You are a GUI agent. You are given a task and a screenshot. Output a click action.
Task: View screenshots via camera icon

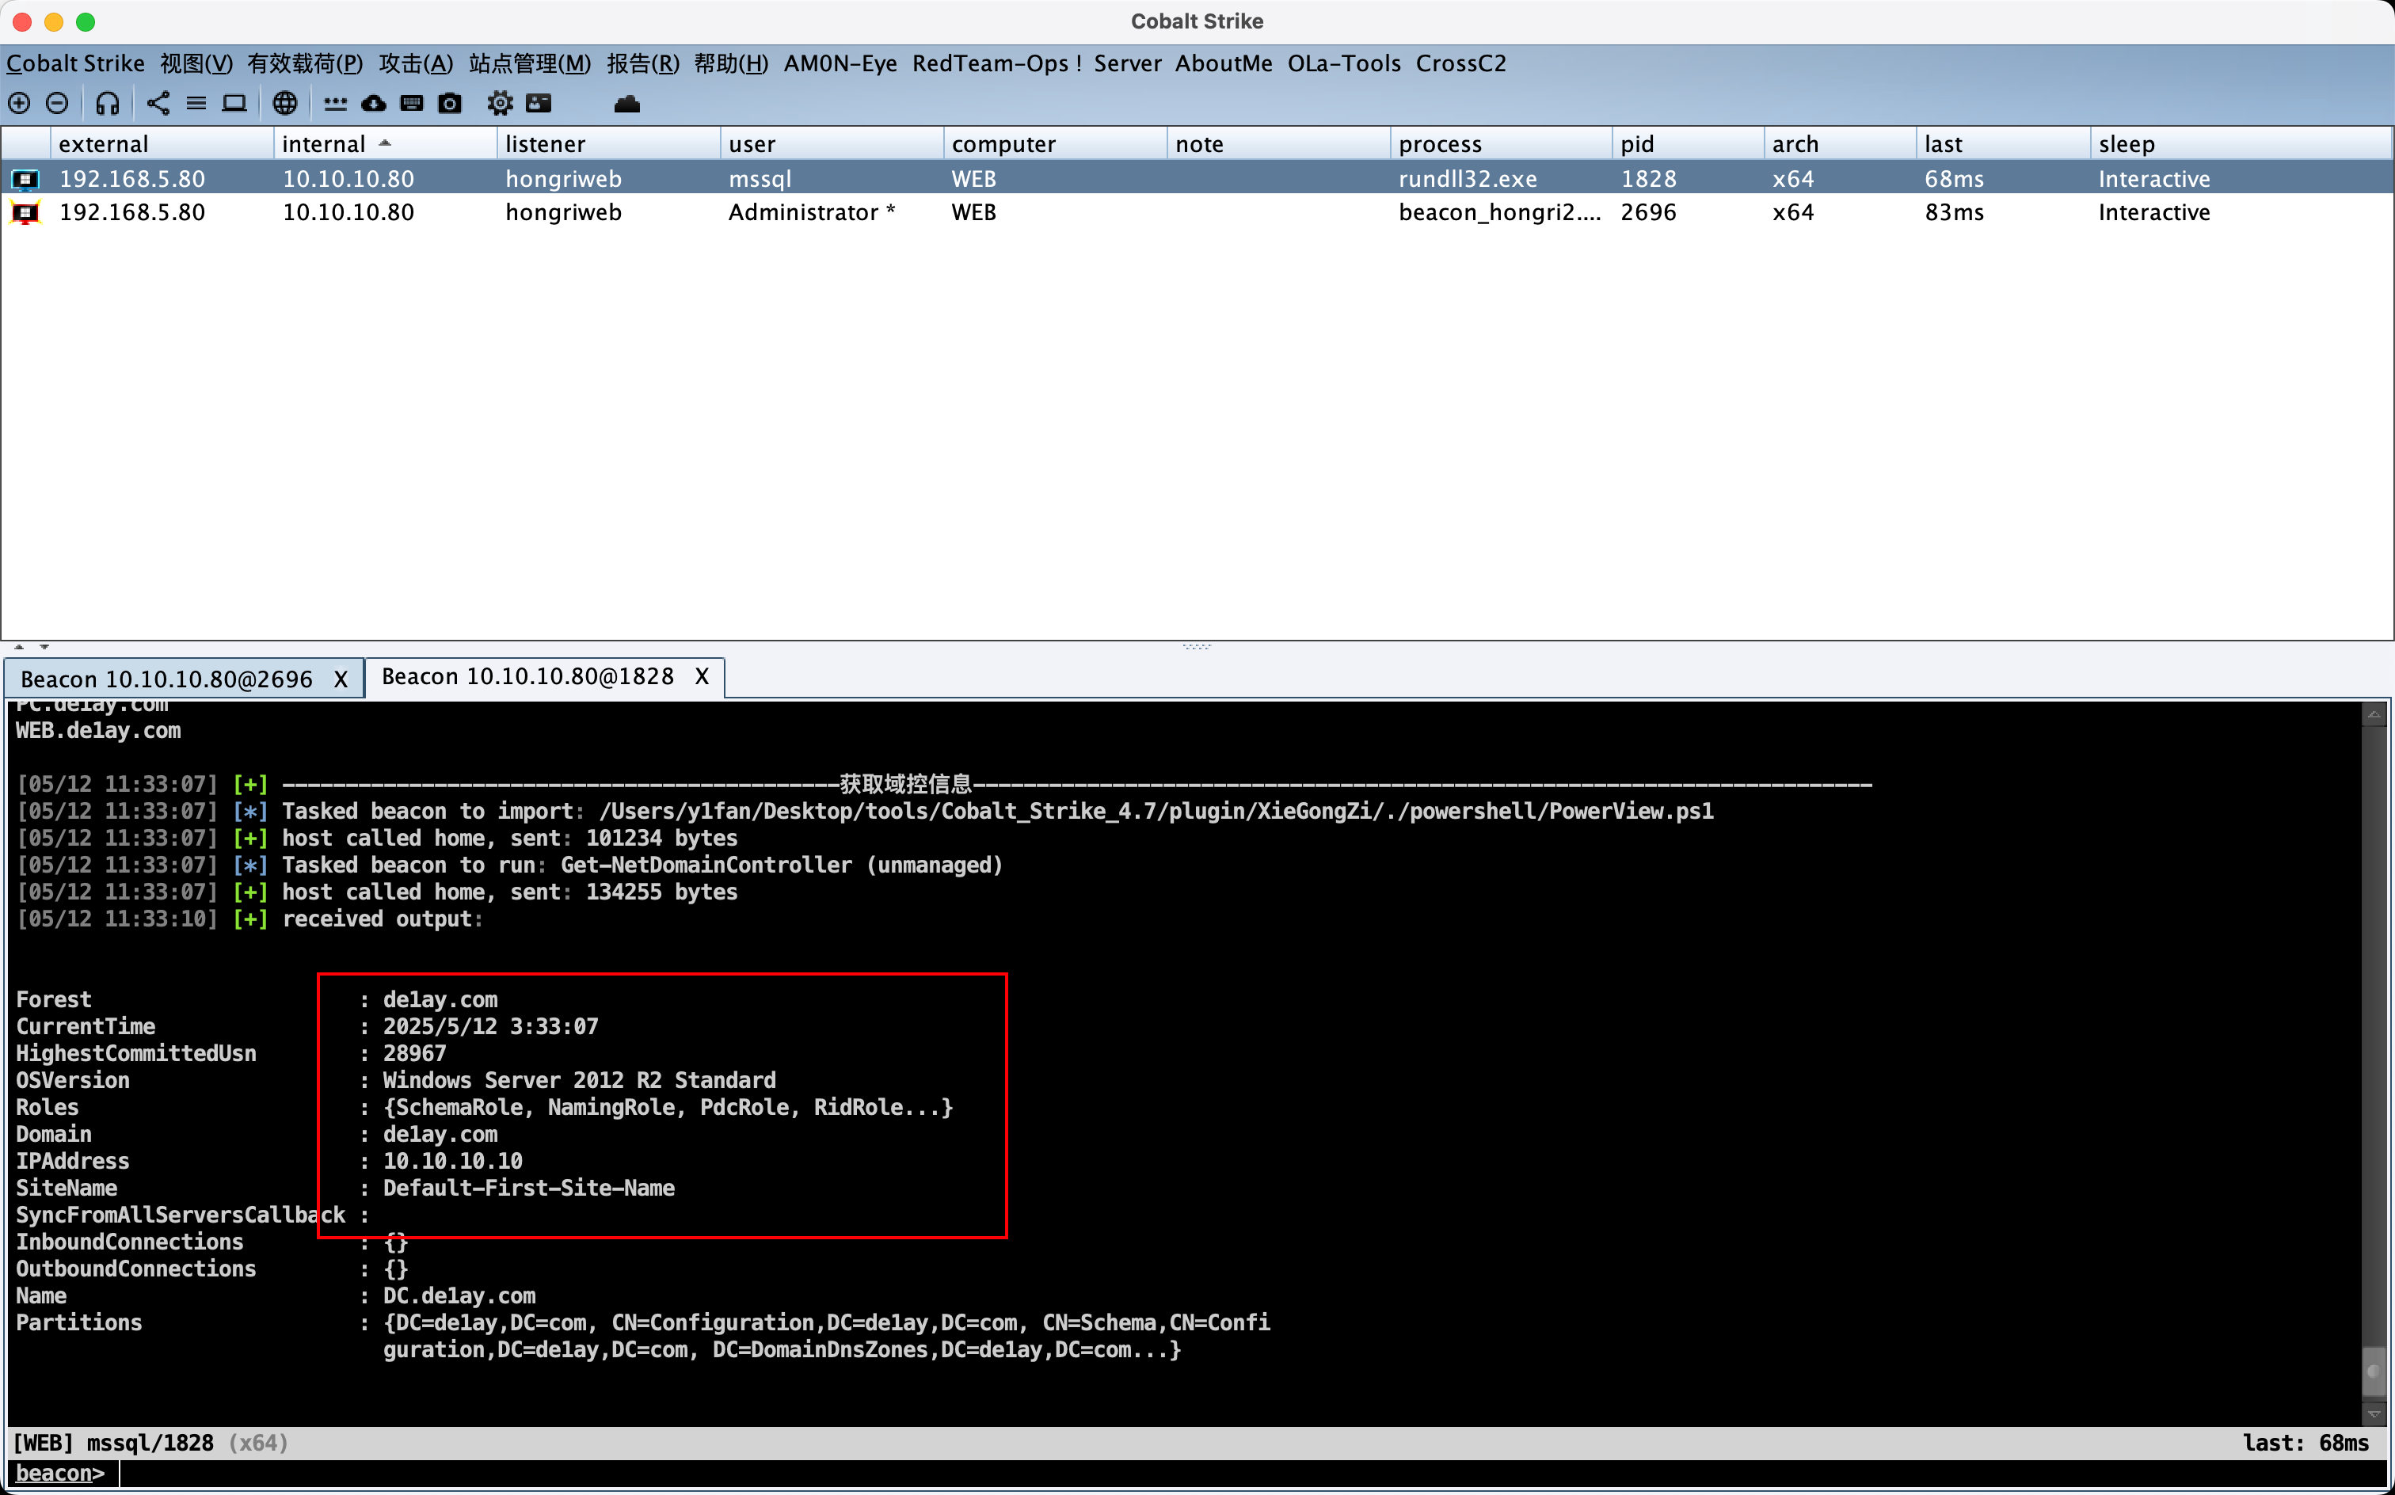pos(450,103)
